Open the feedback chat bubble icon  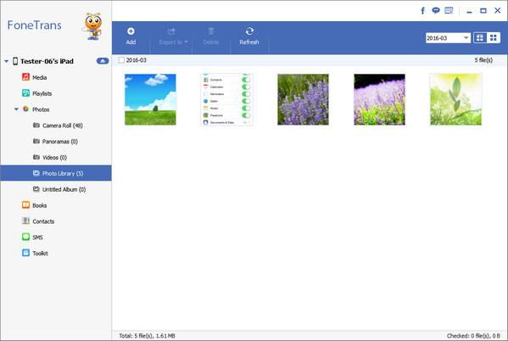pos(436,11)
